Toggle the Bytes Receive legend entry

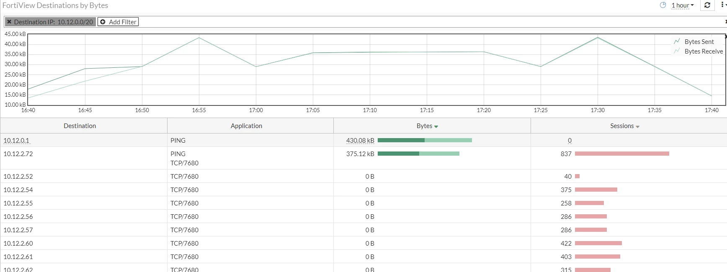coord(699,51)
